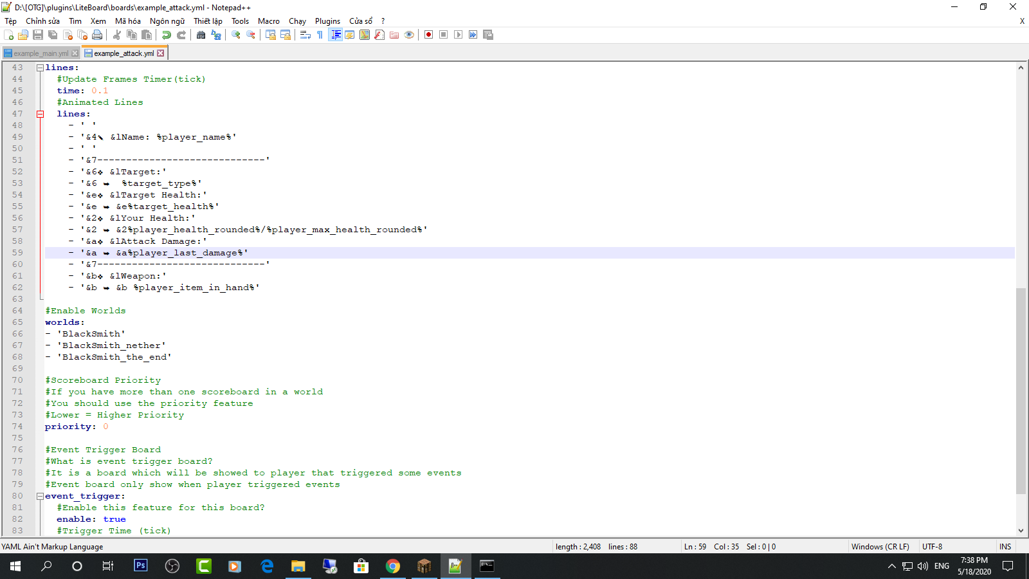Open Find with the binoculars icon

[x=201, y=35]
